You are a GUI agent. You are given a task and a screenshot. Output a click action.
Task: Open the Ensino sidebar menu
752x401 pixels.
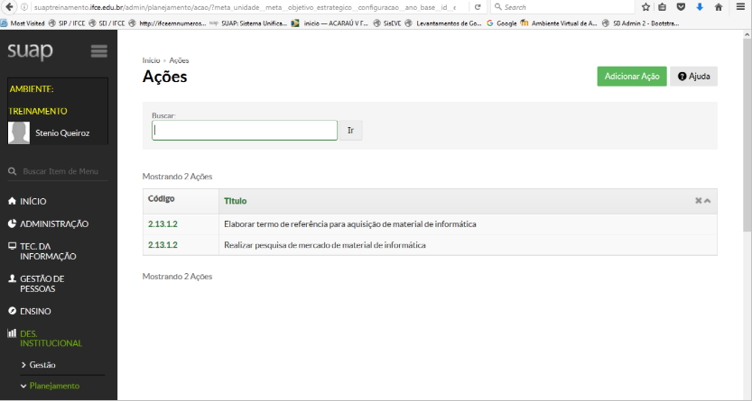click(x=34, y=311)
